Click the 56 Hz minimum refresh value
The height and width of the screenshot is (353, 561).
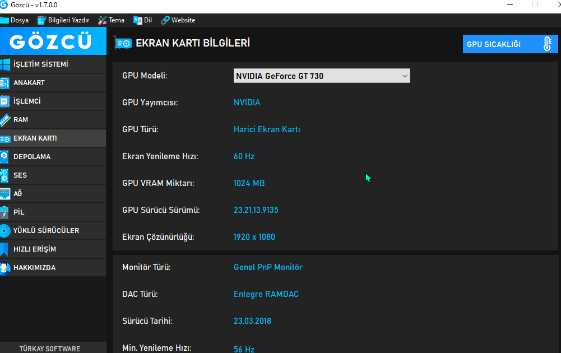click(244, 349)
